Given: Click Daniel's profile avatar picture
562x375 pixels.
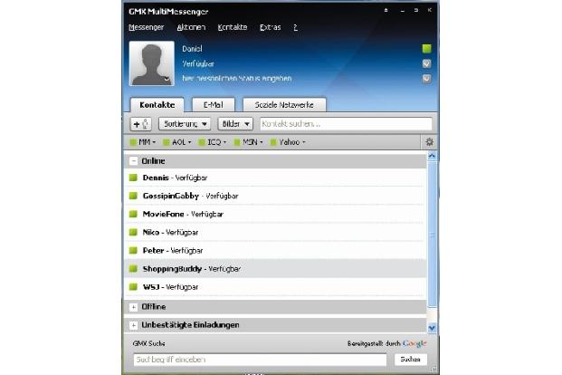Looking at the screenshot, I should 152,63.
